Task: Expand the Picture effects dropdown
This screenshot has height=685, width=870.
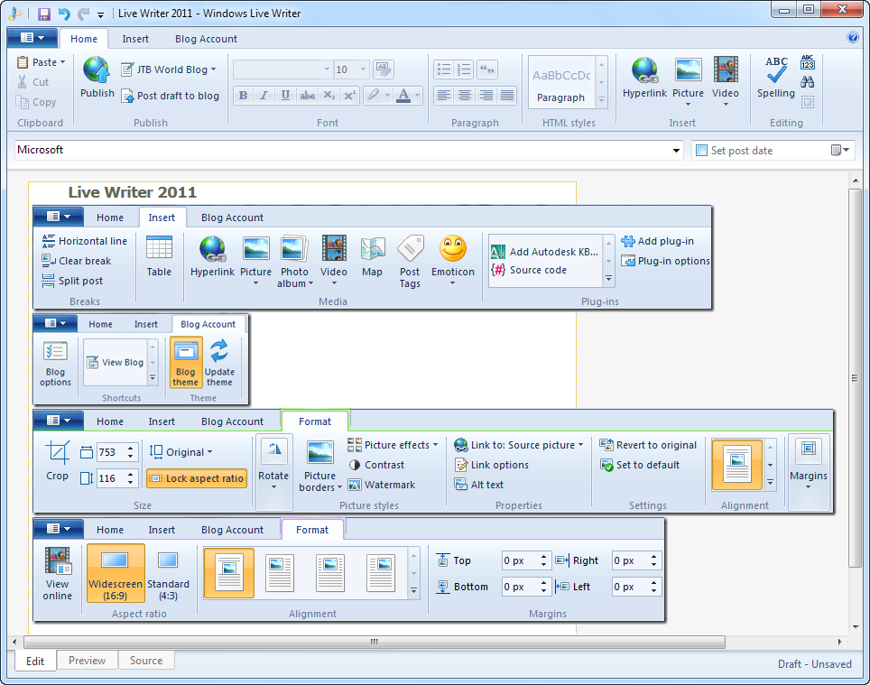Action: tap(393, 445)
